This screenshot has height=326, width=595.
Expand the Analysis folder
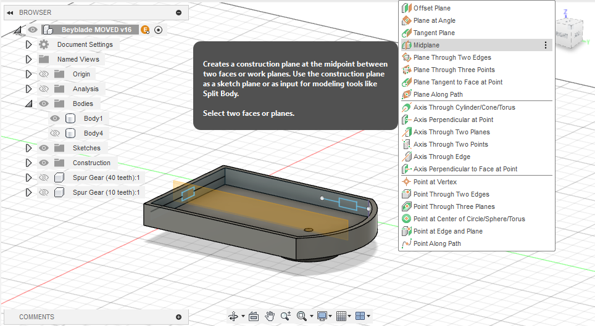click(x=28, y=89)
